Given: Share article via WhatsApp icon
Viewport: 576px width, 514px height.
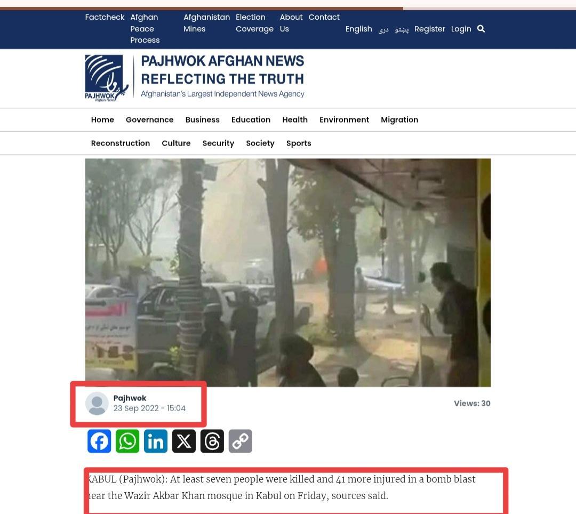Looking at the screenshot, I should 127,441.
